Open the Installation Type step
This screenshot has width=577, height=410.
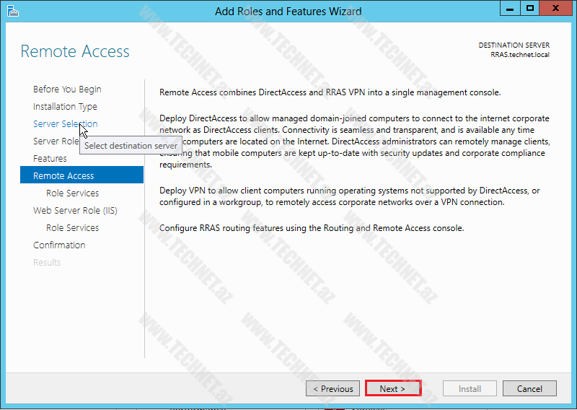65,107
